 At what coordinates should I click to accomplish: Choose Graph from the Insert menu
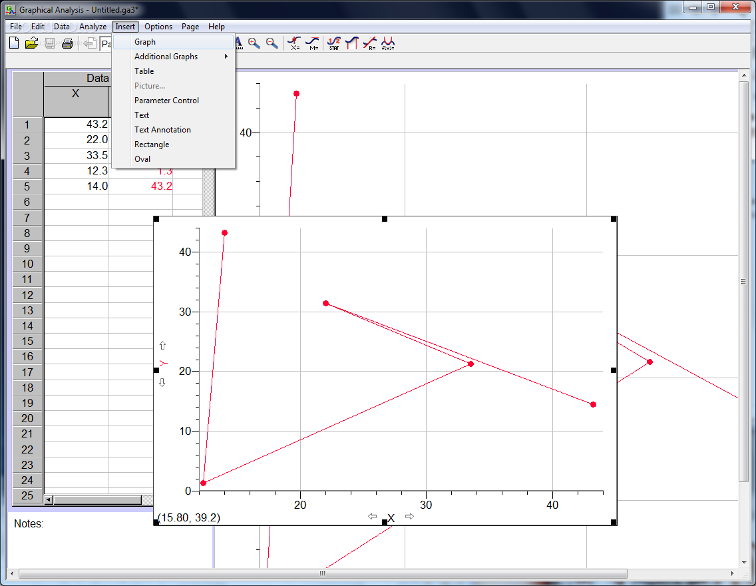174,42
